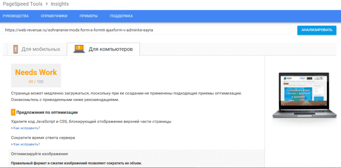Screen dimensions: 341x168
Task: Click the Needs Work score box
Action: click(36, 75)
